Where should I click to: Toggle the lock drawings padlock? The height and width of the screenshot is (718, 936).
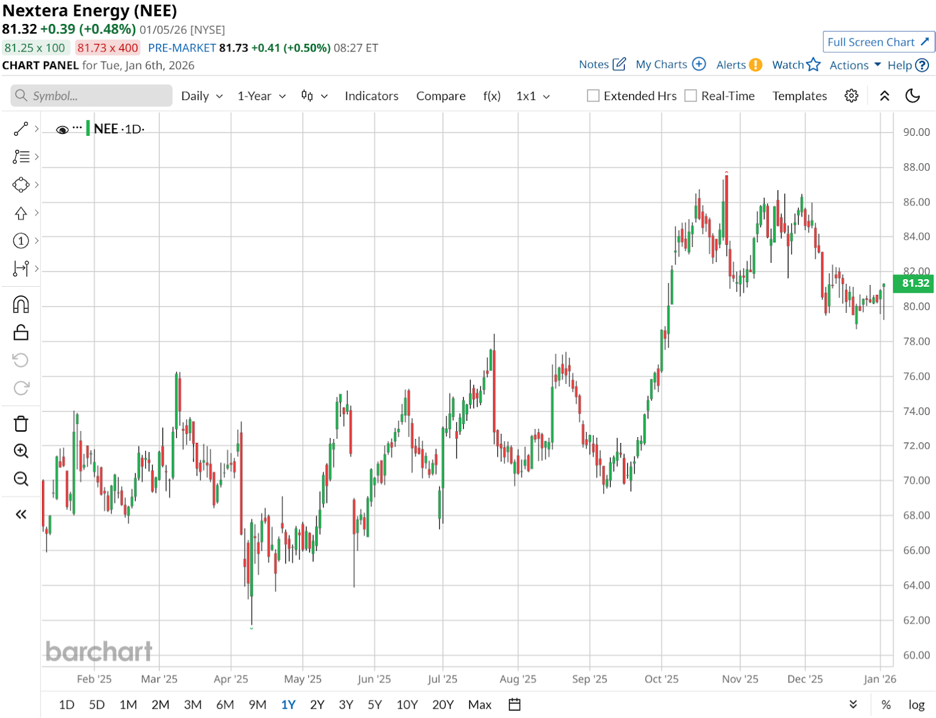(x=21, y=332)
